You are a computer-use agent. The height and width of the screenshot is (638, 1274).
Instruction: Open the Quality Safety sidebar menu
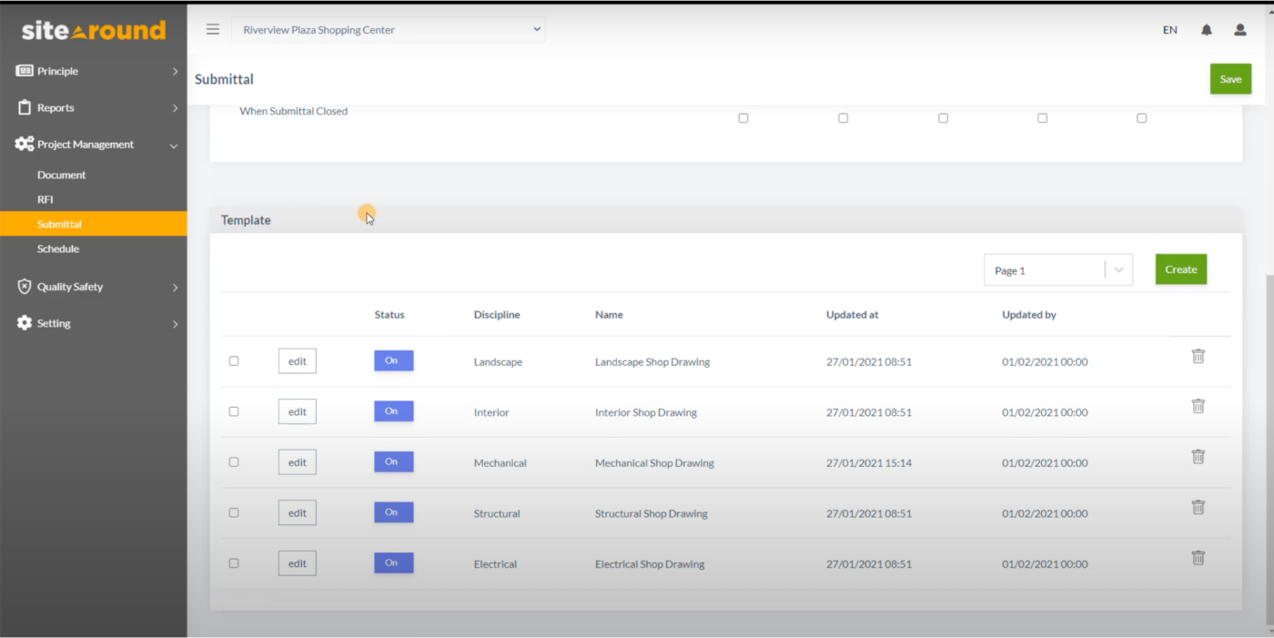pyautogui.click(x=94, y=287)
